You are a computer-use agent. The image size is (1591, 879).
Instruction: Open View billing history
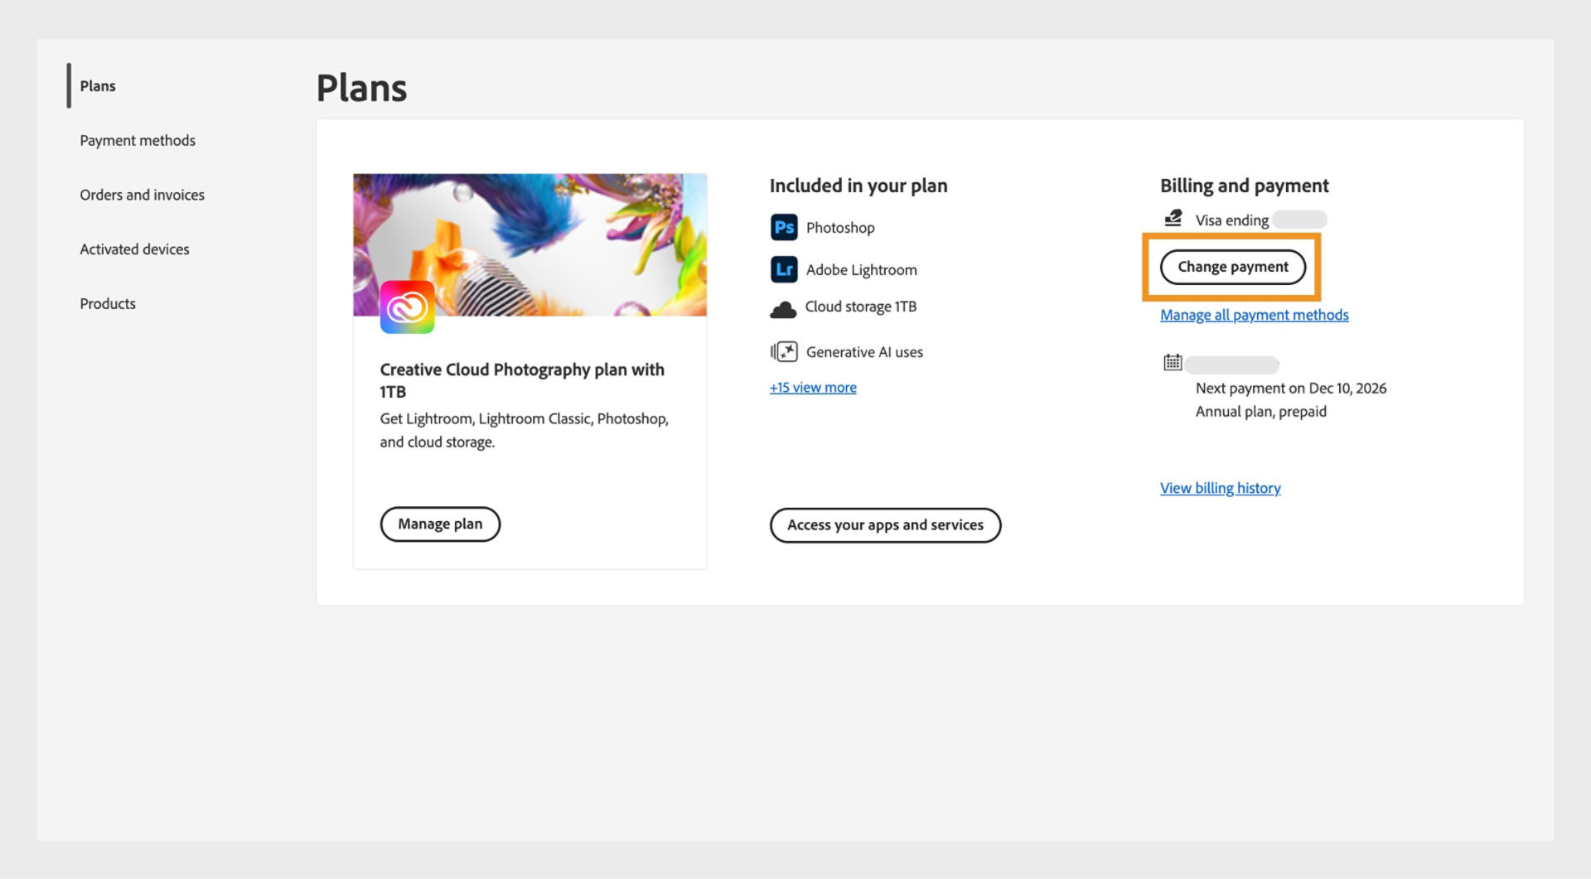click(1220, 488)
